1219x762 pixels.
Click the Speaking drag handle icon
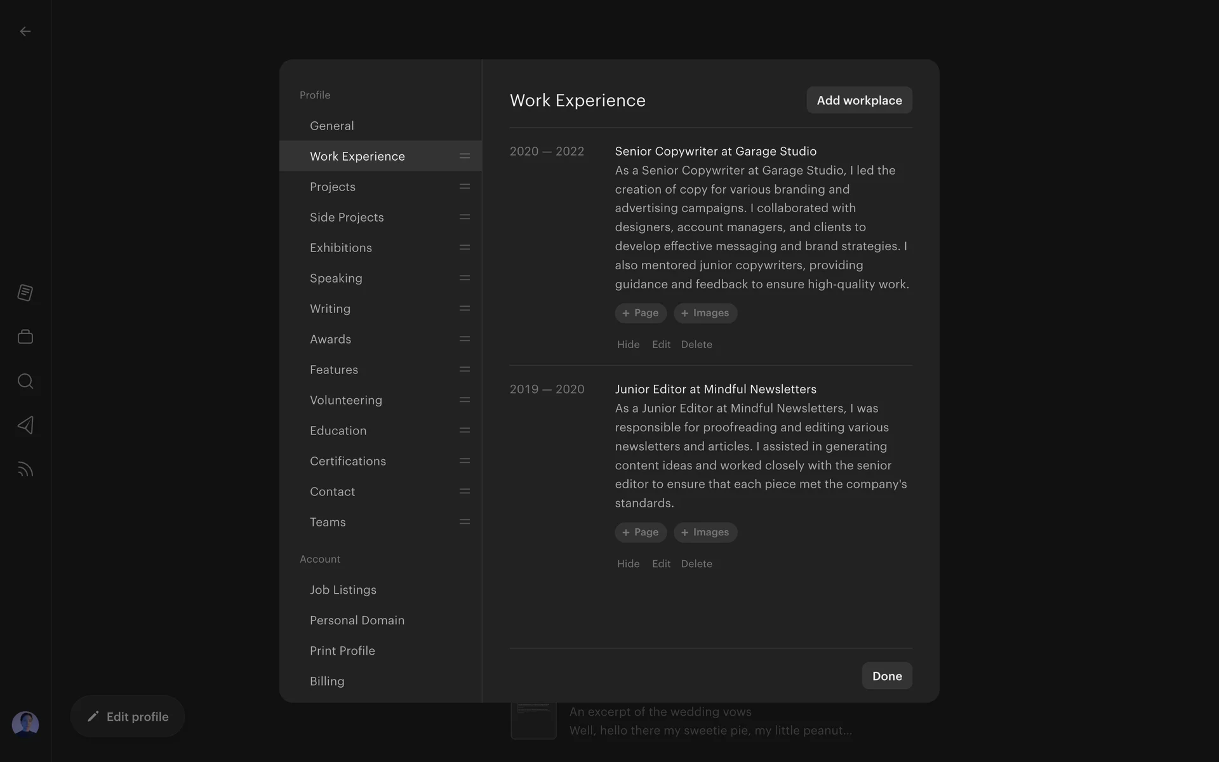tap(464, 278)
